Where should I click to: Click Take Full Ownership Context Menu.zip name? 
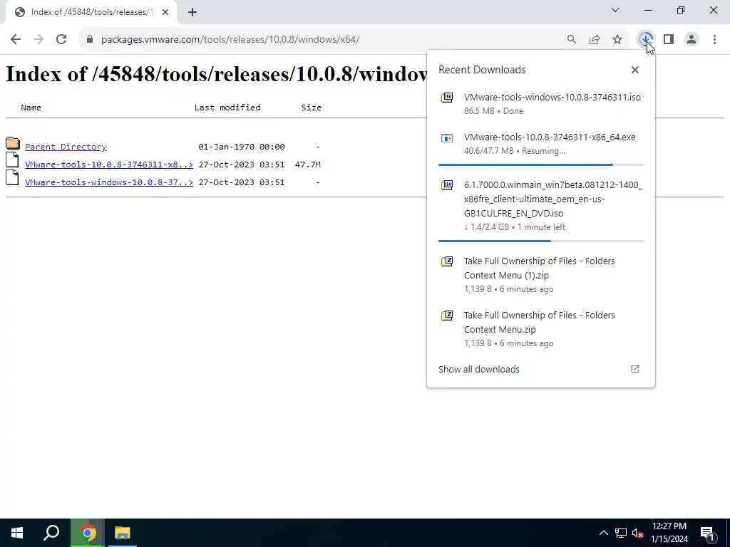tap(539, 322)
